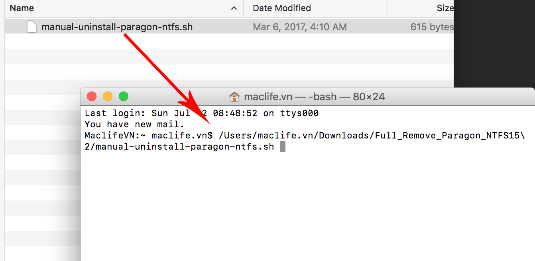Sort files by Date Modified header
Viewport: 535px width, 261px height.
pyautogui.click(x=282, y=8)
